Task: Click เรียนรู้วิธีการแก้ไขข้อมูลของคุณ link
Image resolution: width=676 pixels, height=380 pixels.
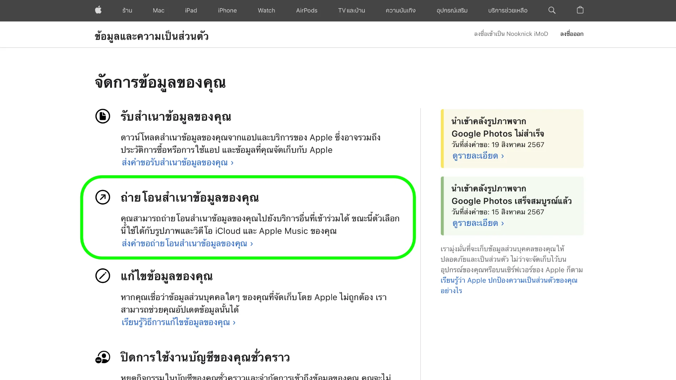Action: pyautogui.click(x=178, y=322)
